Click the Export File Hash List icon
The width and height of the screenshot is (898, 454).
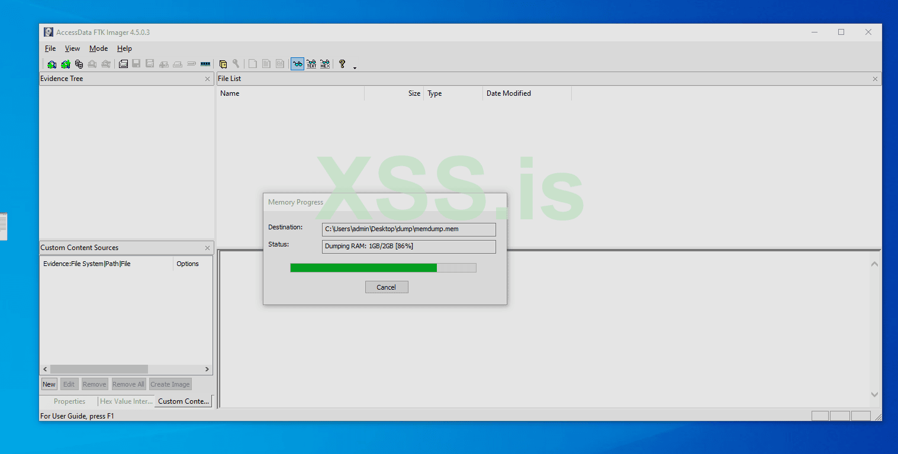(266, 64)
